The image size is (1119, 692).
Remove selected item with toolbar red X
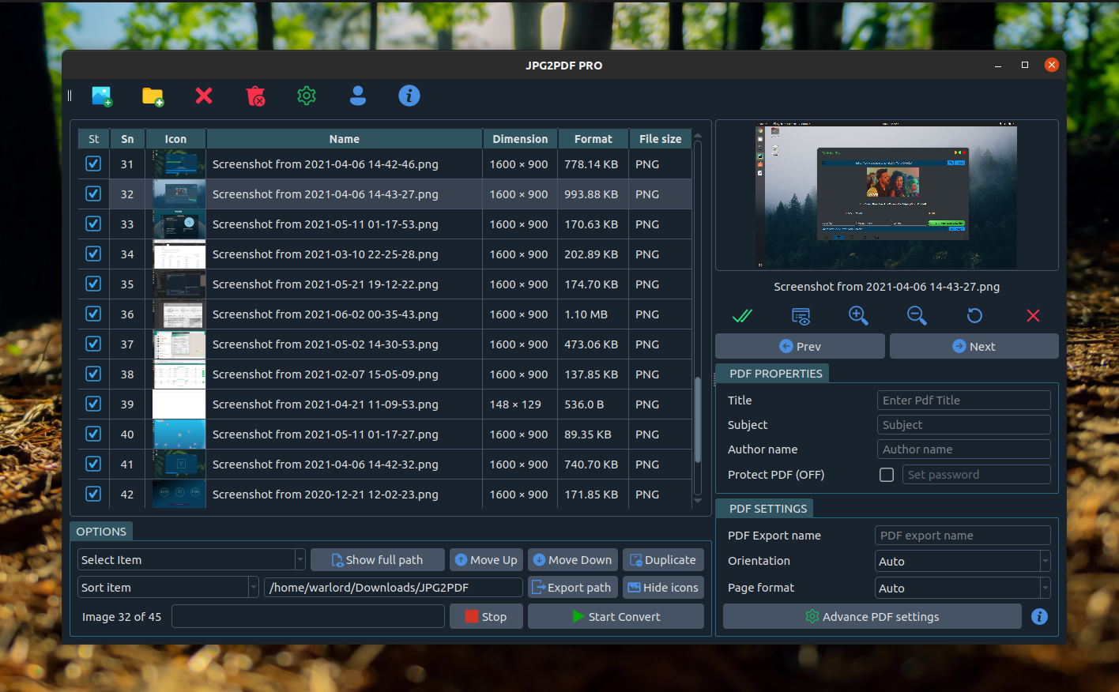204,96
